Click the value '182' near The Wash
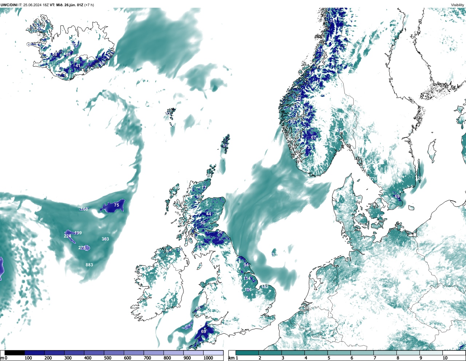This screenshot has width=466, height=361. (265, 287)
